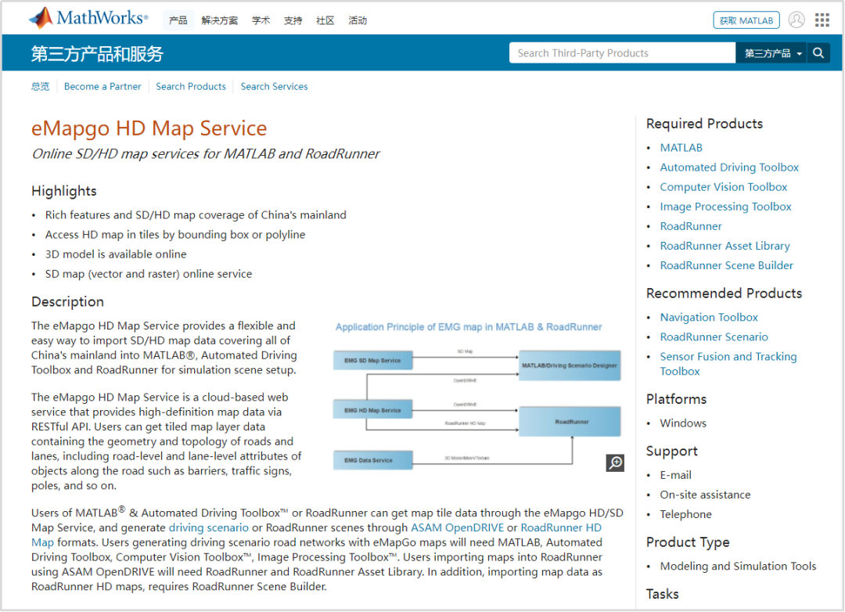The image size is (845, 612).
Task: Click the search magnifying glass icon
Action: click(818, 52)
